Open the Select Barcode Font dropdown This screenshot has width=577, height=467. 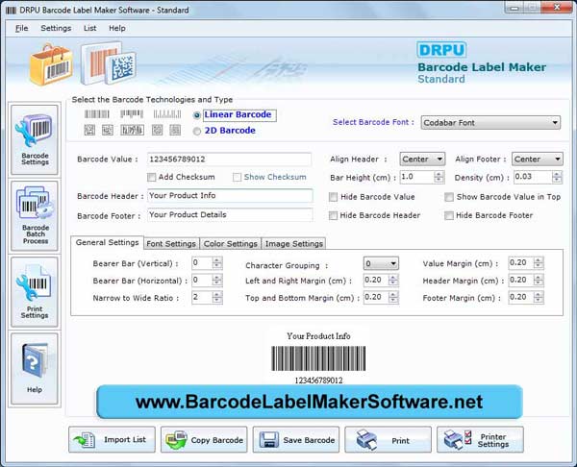[490, 122]
